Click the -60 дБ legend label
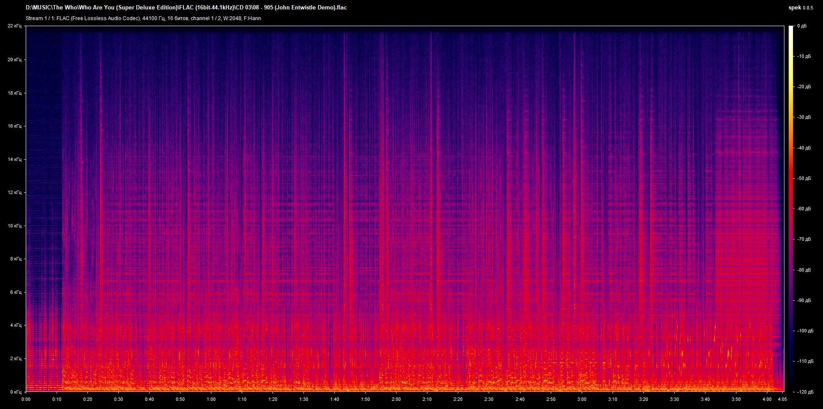The height and width of the screenshot is (409, 823). click(x=804, y=209)
